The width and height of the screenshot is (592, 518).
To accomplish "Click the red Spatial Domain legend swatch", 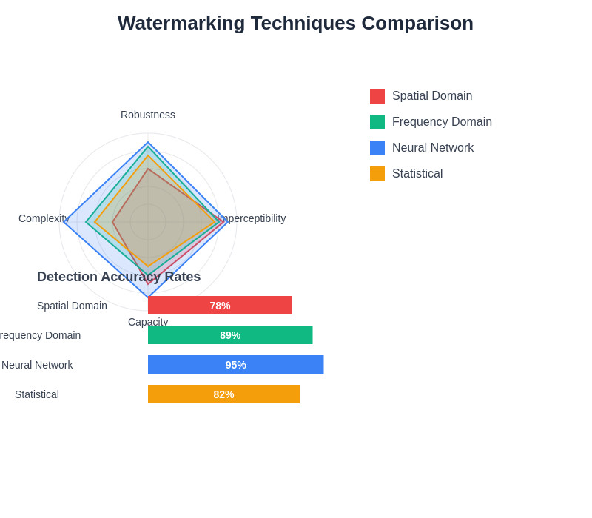I will 377,96.
